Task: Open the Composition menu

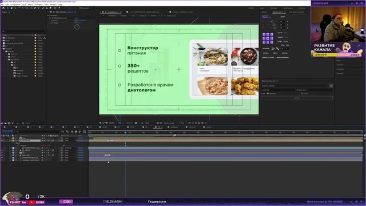Action: (x=15, y=5)
